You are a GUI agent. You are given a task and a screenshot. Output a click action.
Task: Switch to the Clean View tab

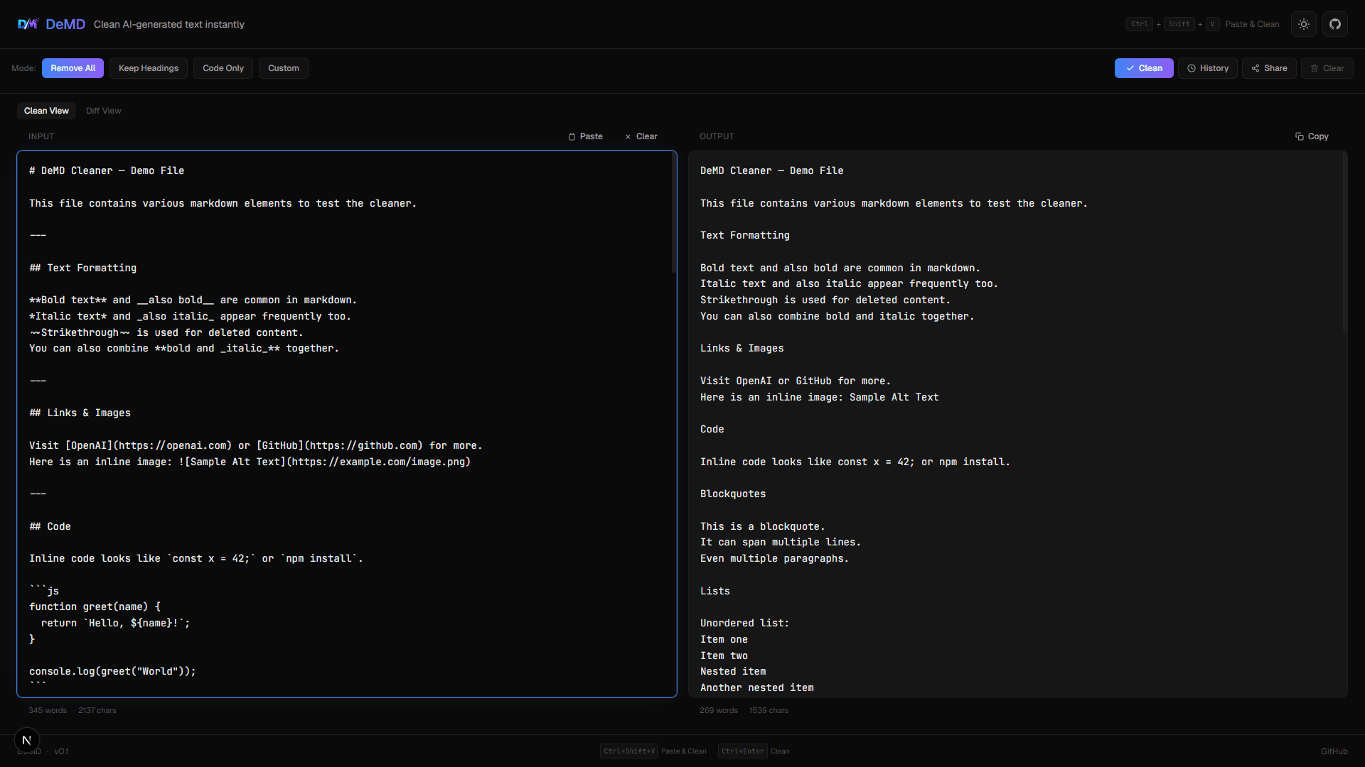point(46,111)
